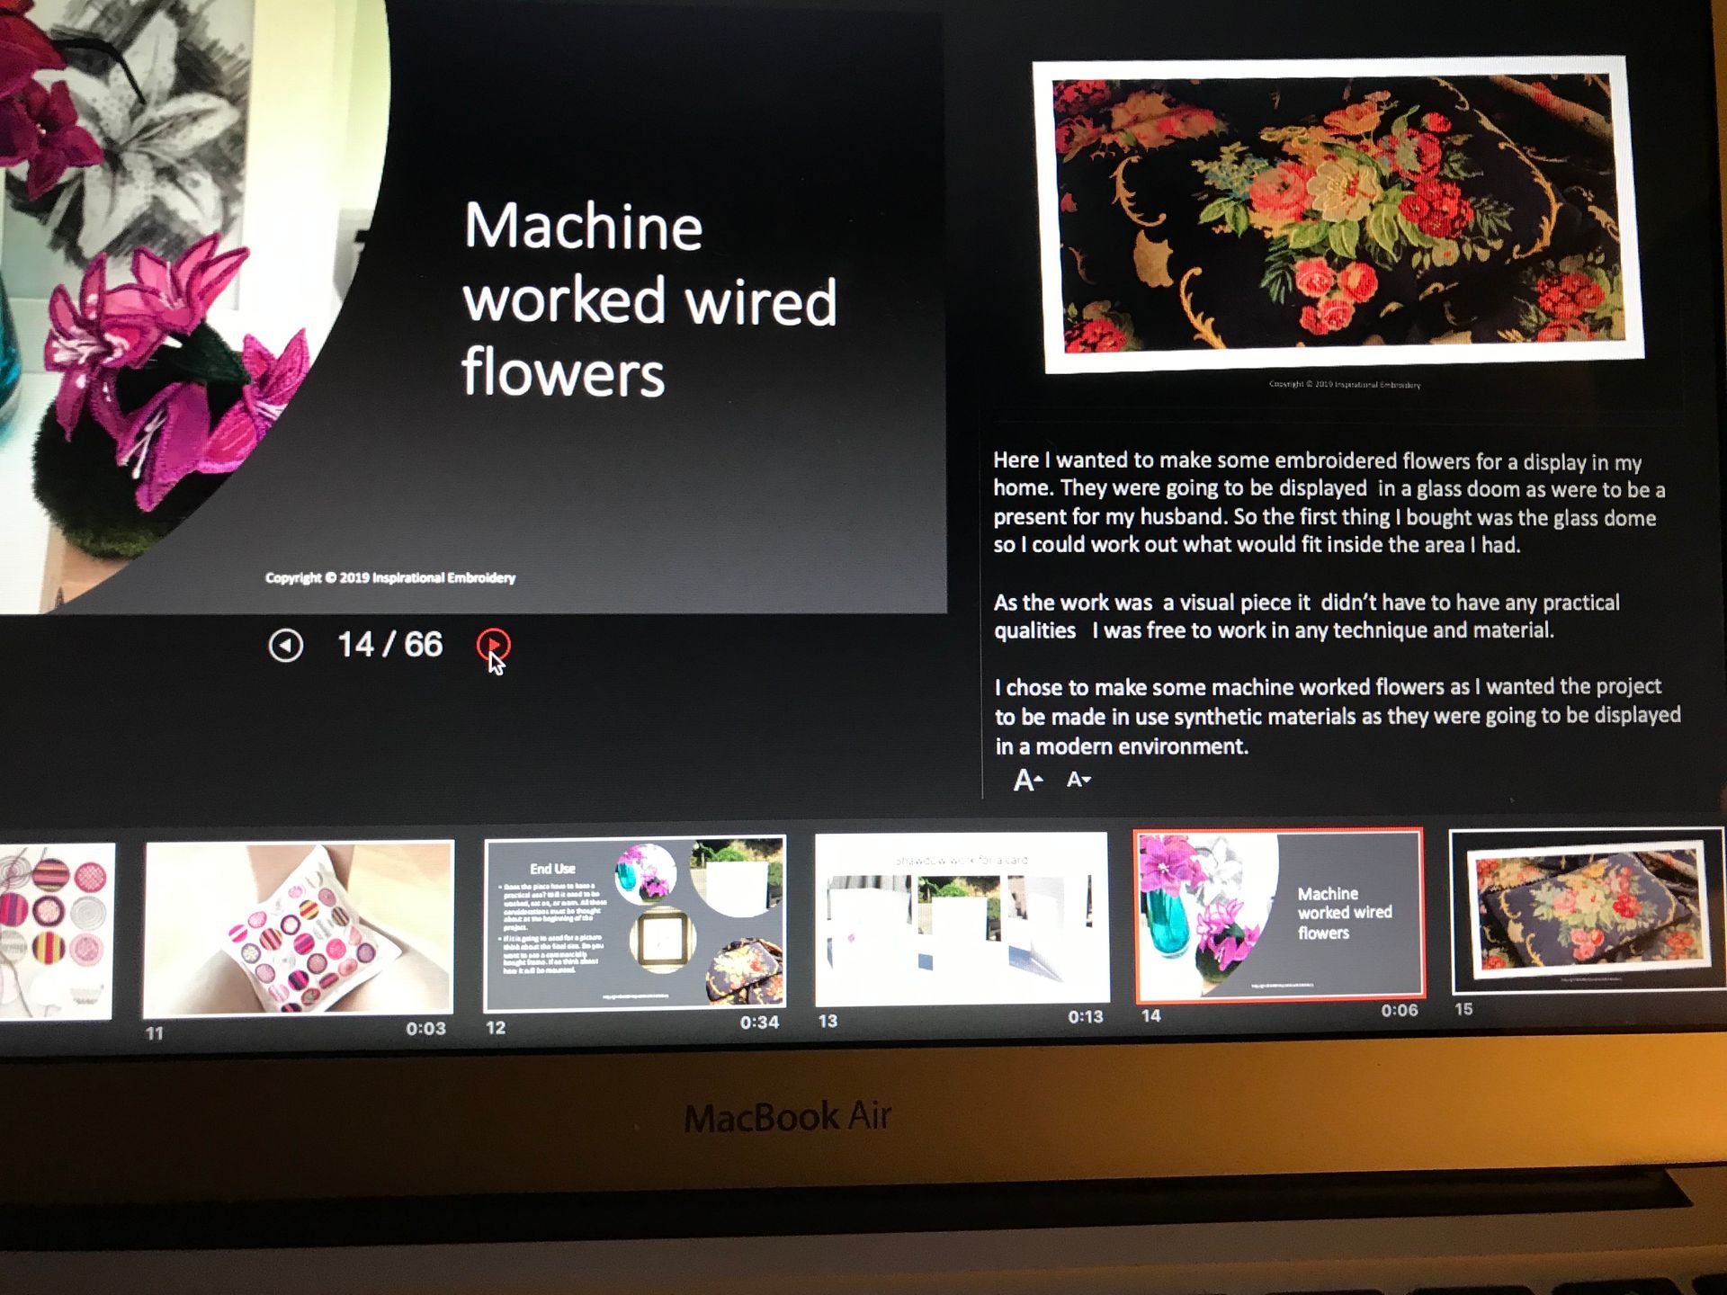Select slide 11 cushion thumbnail
This screenshot has width=1727, height=1295.
pos(299,927)
